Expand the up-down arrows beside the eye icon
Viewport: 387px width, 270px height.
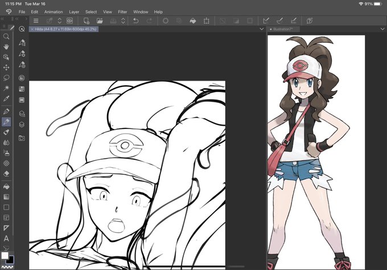[60, 21]
